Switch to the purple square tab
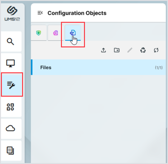 pos(56,33)
